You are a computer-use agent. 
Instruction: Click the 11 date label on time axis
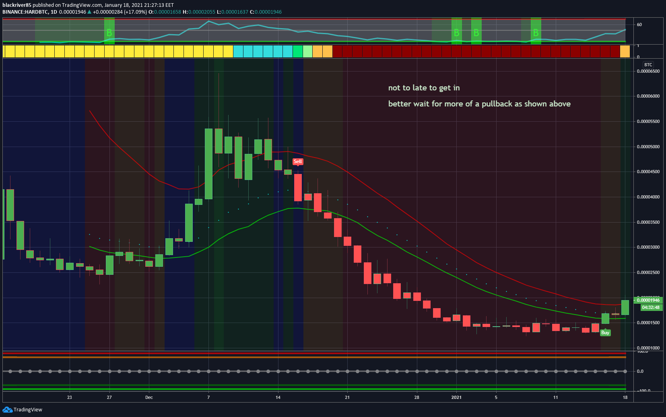[556, 397]
